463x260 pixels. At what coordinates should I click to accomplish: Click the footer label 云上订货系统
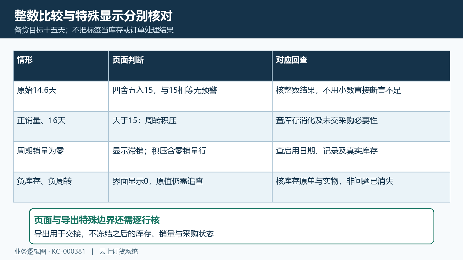pyautogui.click(x=119, y=252)
